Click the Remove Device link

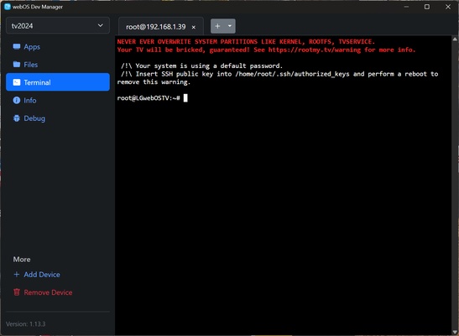pos(48,292)
